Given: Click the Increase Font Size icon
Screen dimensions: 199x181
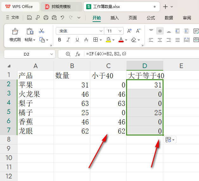Looking at the screenshot, I should click(x=129, y=31).
